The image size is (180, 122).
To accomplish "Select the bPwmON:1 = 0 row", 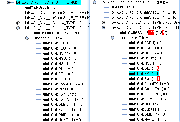I will tap(148, 94).
